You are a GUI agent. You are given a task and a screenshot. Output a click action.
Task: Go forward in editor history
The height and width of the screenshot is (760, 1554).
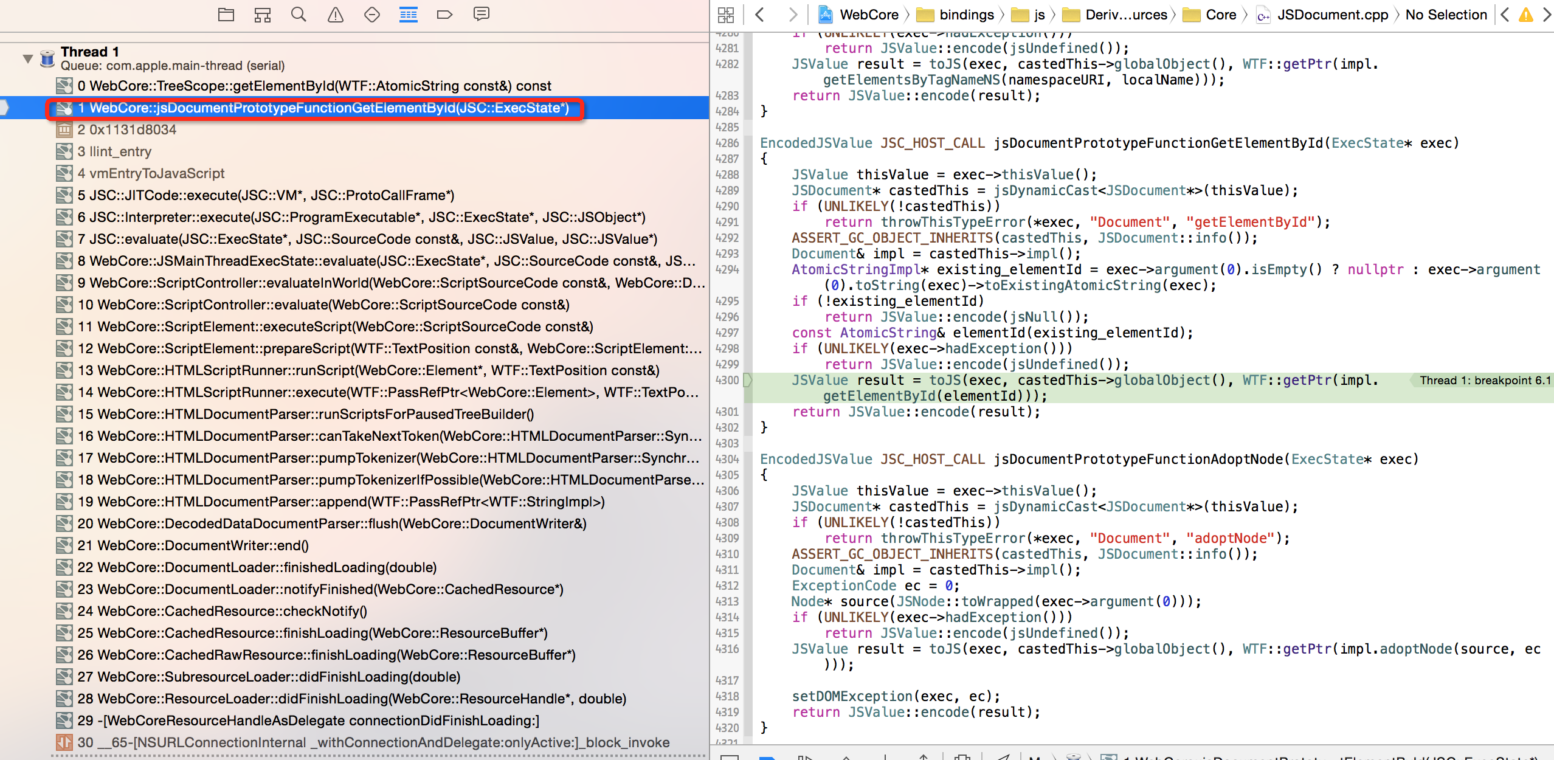tap(792, 15)
